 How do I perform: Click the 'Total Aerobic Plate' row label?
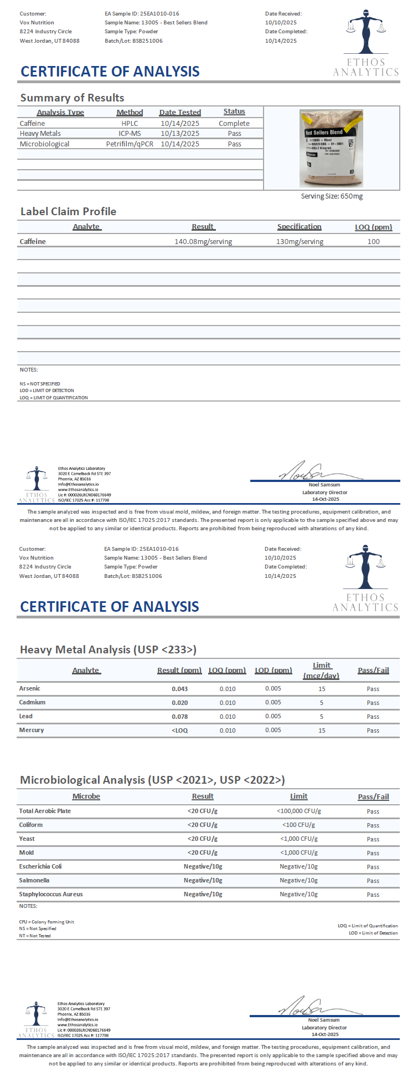pyautogui.click(x=45, y=811)
